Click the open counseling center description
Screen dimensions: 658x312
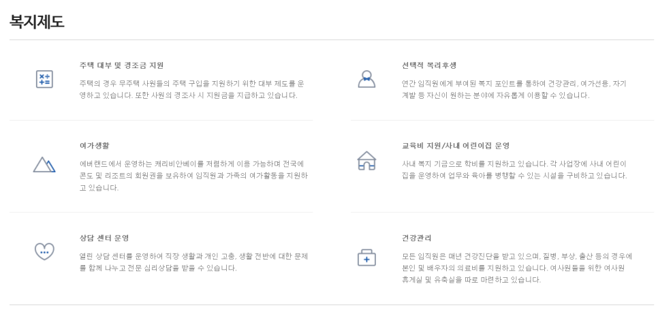[193, 262]
